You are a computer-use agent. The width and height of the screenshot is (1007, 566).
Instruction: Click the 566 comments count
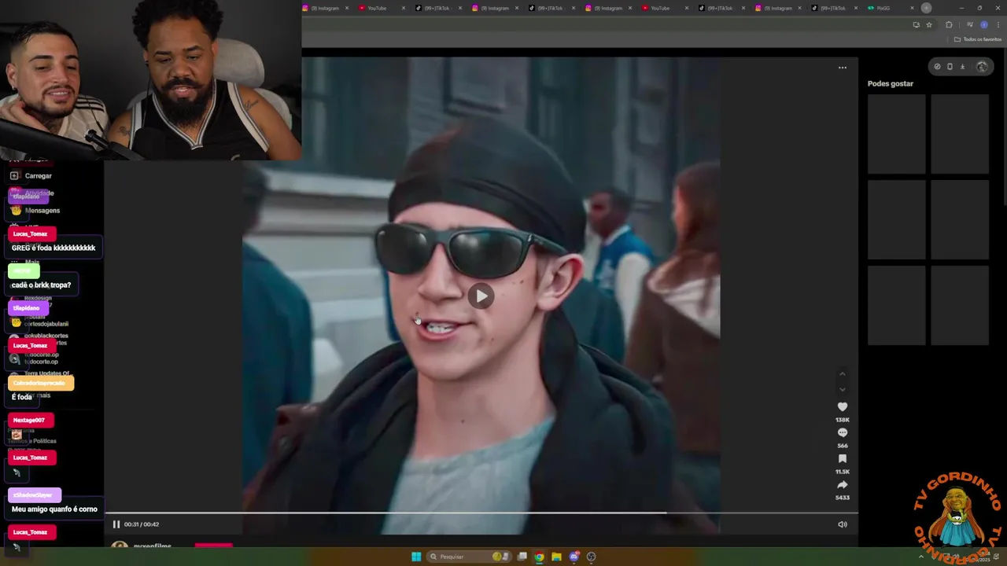pyautogui.click(x=843, y=446)
